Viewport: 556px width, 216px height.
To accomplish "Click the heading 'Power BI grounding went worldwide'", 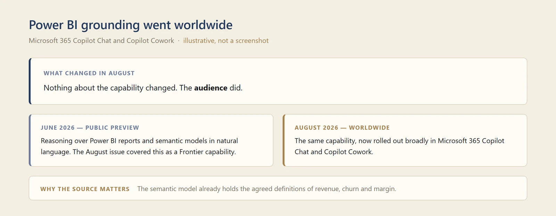I will [x=131, y=25].
